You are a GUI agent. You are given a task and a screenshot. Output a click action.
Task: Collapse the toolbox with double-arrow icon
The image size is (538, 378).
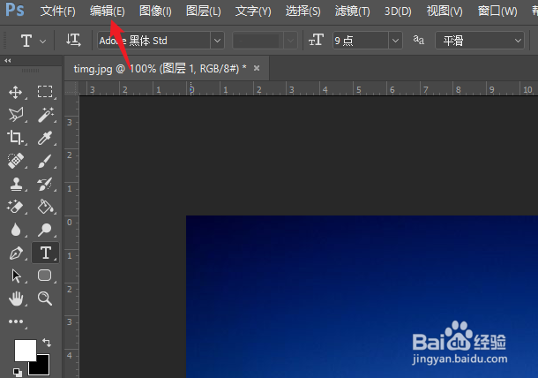[8, 60]
